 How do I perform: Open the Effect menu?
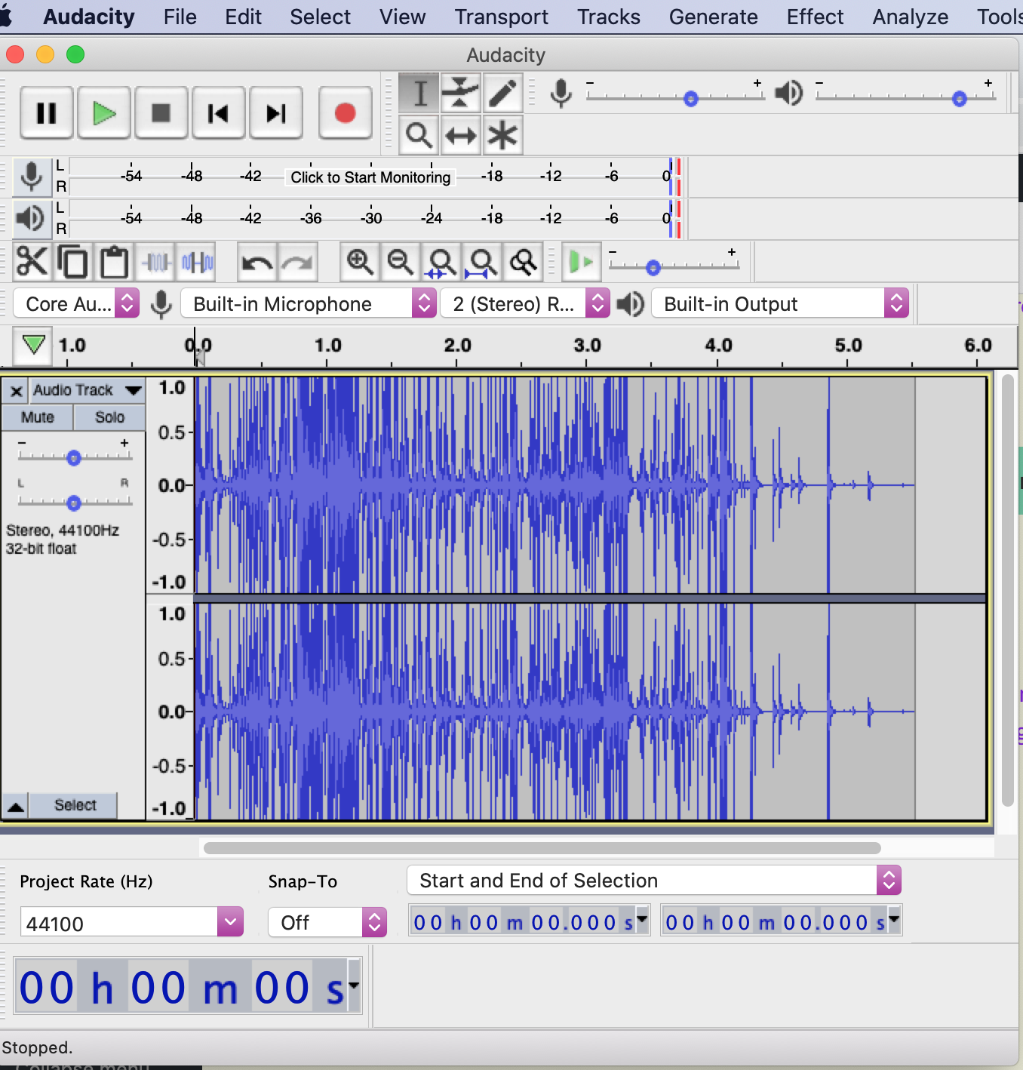pos(816,17)
